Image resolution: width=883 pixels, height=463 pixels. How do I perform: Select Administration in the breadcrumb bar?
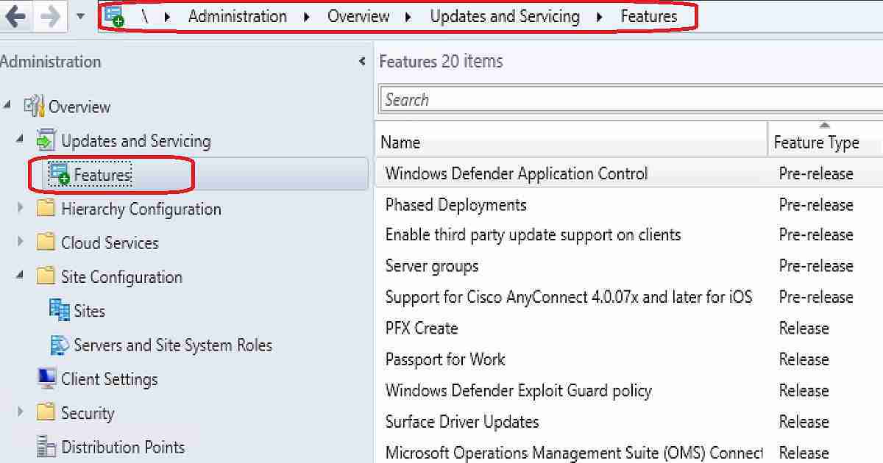point(237,15)
